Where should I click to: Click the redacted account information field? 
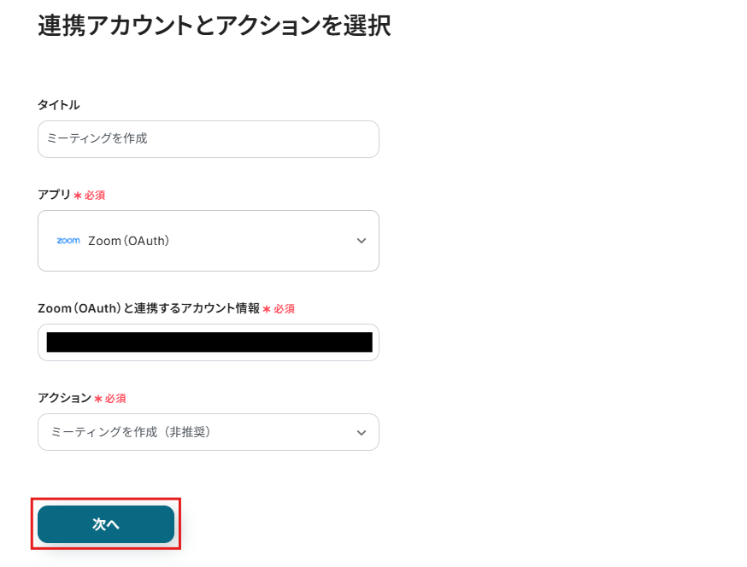pos(209,342)
